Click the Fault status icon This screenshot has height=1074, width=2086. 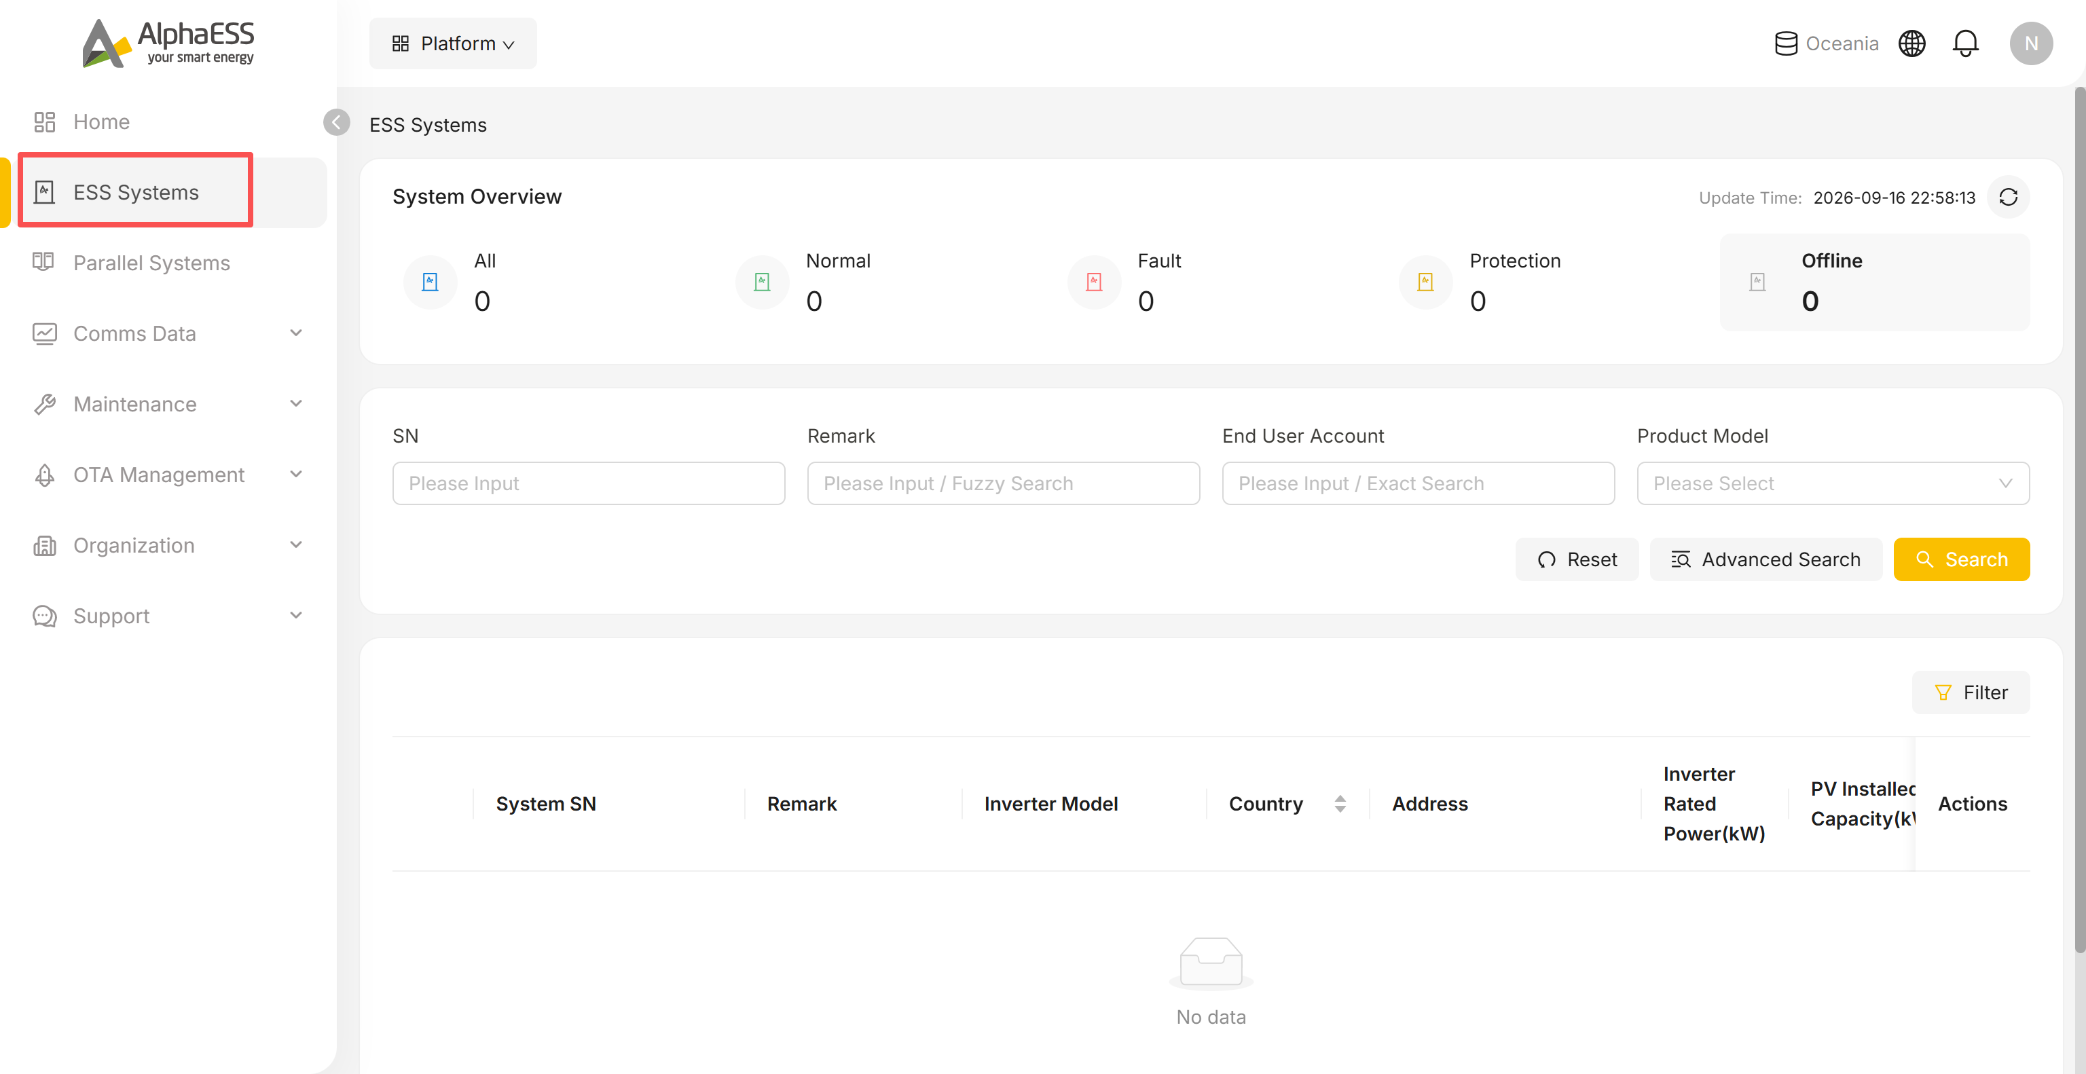click(1093, 282)
